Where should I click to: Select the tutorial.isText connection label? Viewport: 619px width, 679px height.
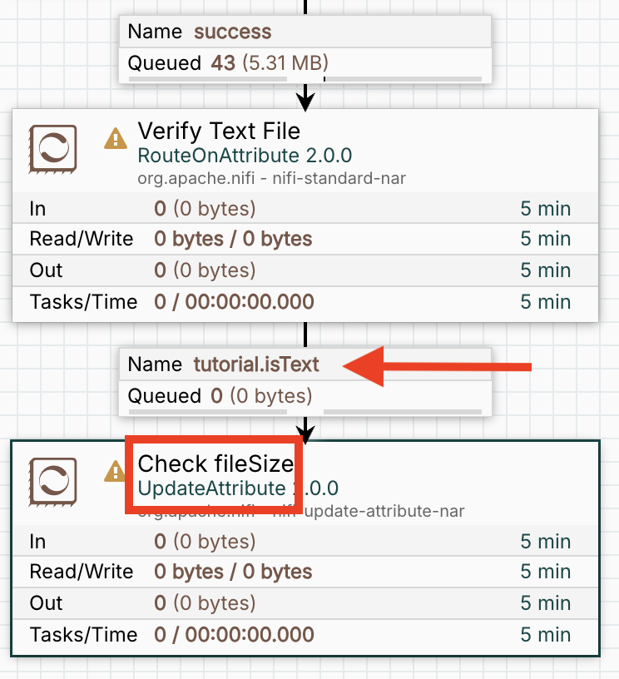tap(256, 364)
